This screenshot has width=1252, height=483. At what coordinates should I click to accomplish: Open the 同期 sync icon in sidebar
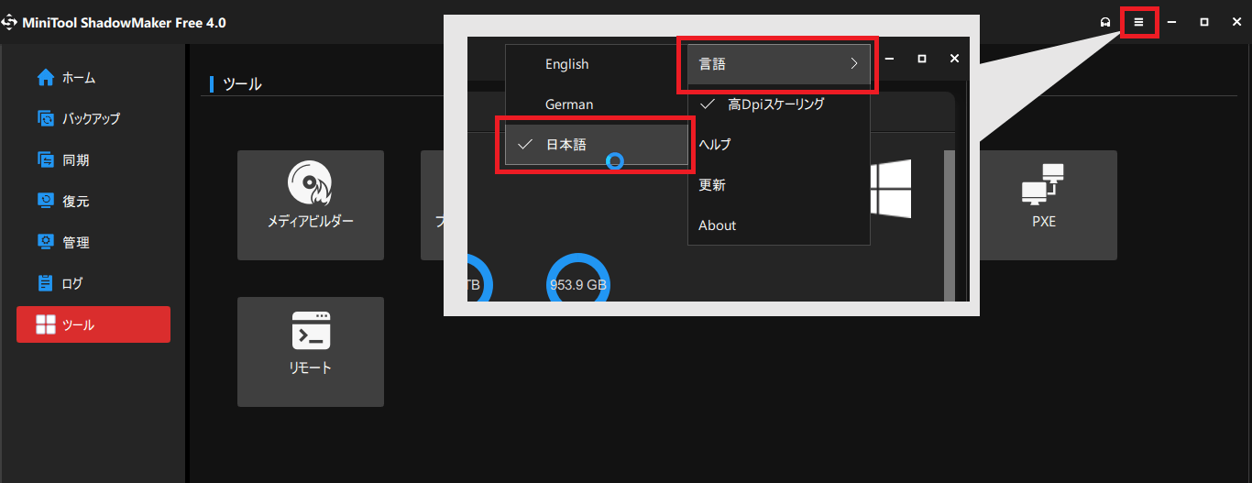[x=46, y=160]
